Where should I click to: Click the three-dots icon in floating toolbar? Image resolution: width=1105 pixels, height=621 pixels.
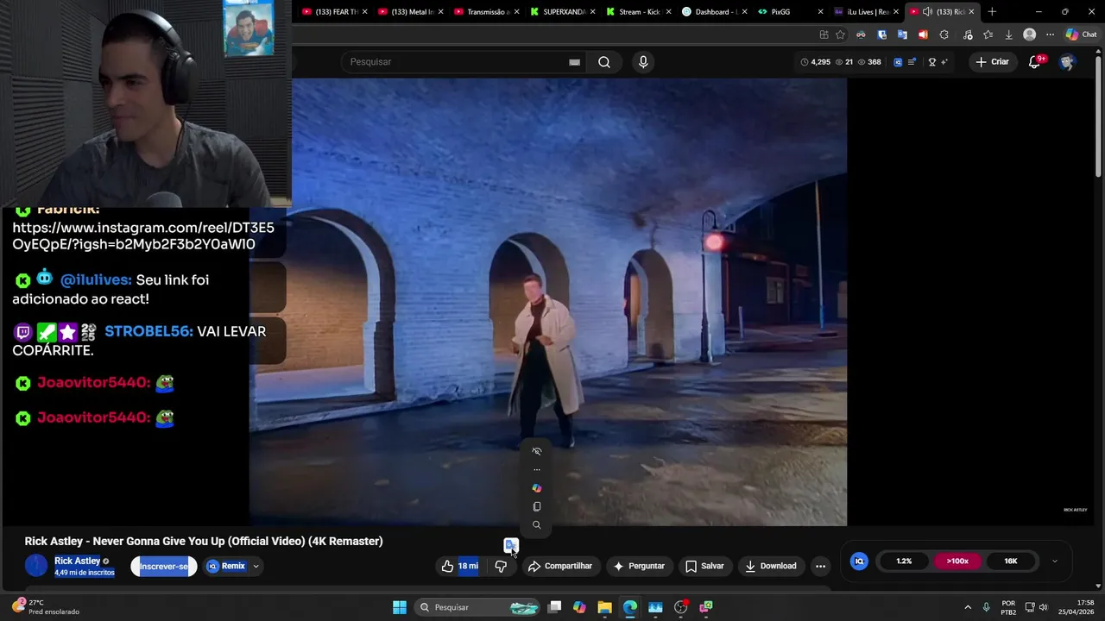tap(537, 470)
